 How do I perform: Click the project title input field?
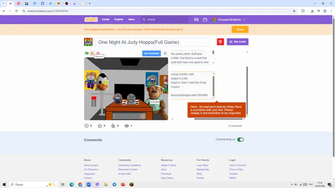tap(152, 42)
